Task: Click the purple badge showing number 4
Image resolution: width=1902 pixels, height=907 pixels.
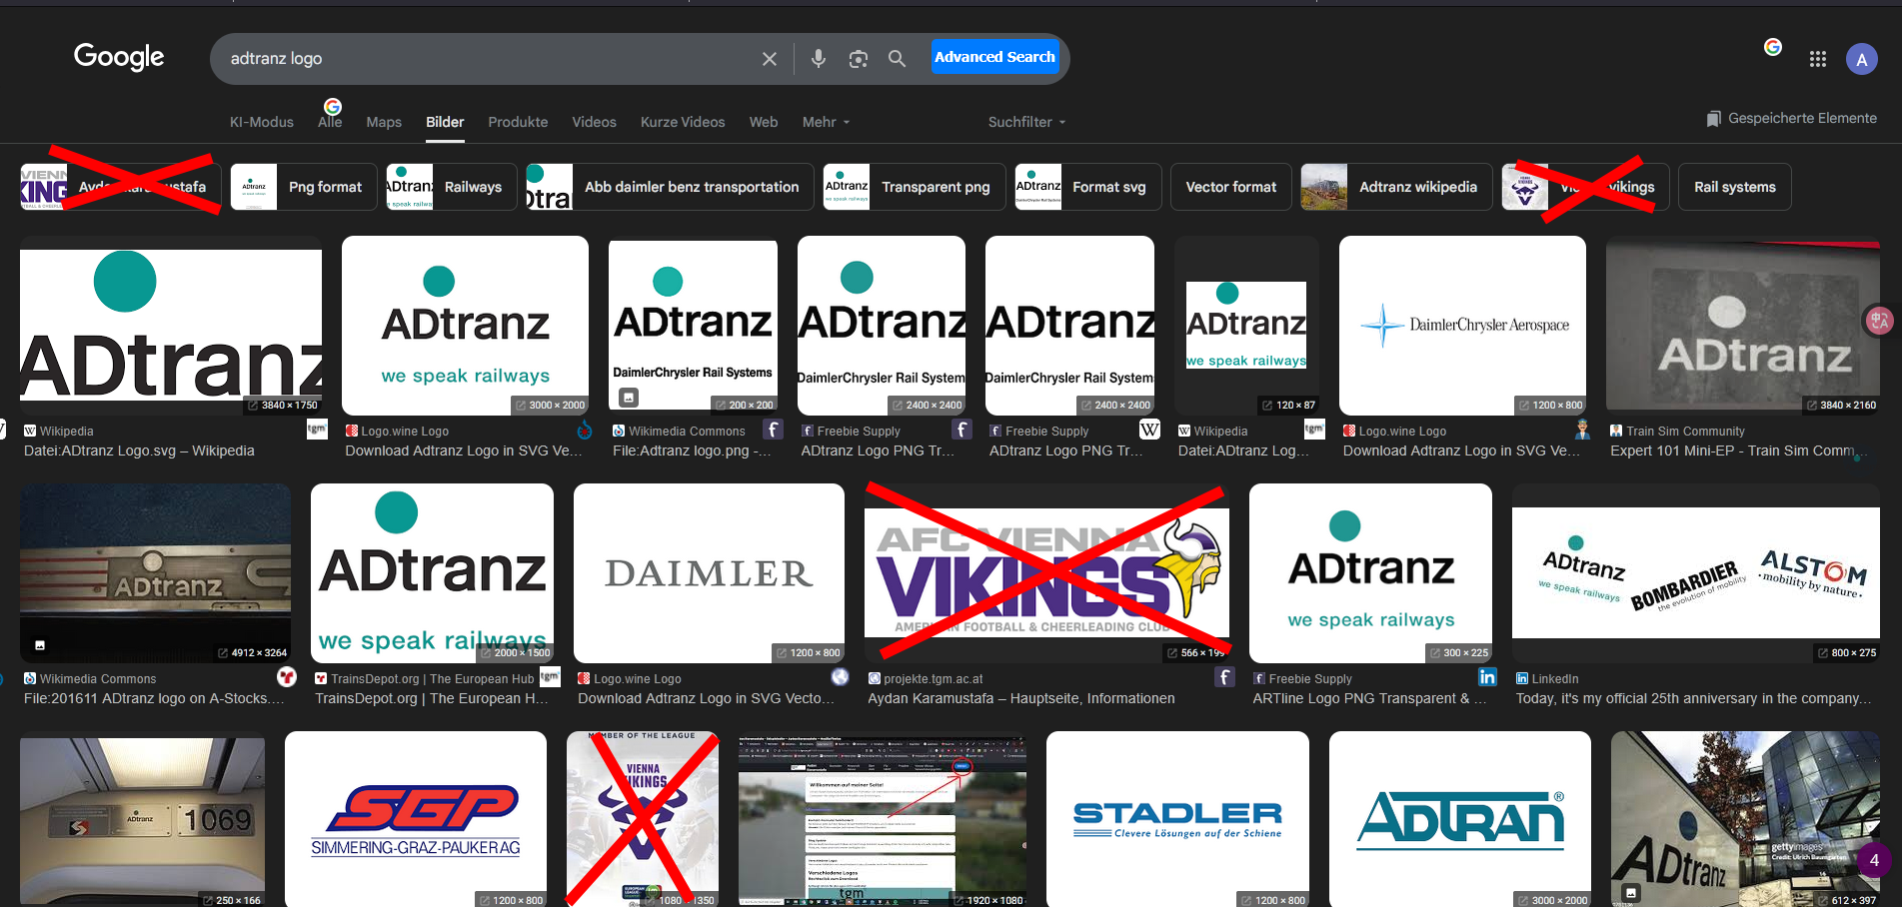Action: pyautogui.click(x=1874, y=860)
